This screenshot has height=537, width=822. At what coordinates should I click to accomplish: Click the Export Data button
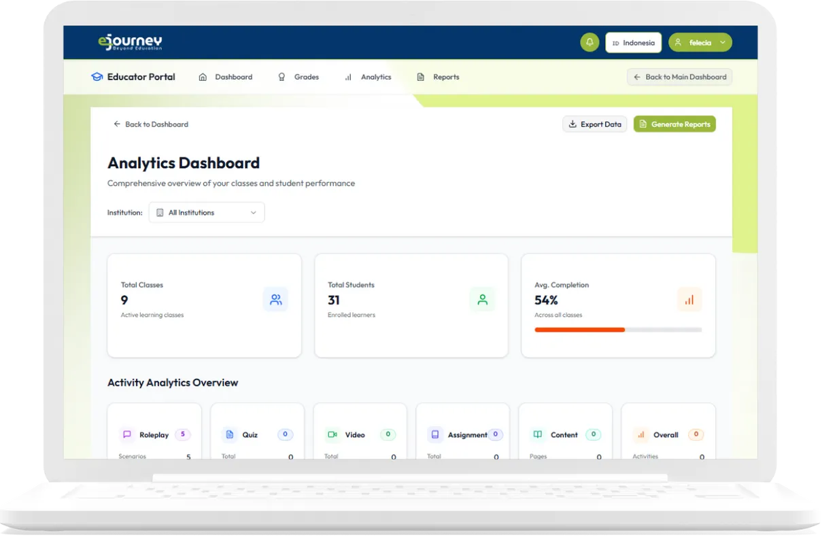(594, 124)
